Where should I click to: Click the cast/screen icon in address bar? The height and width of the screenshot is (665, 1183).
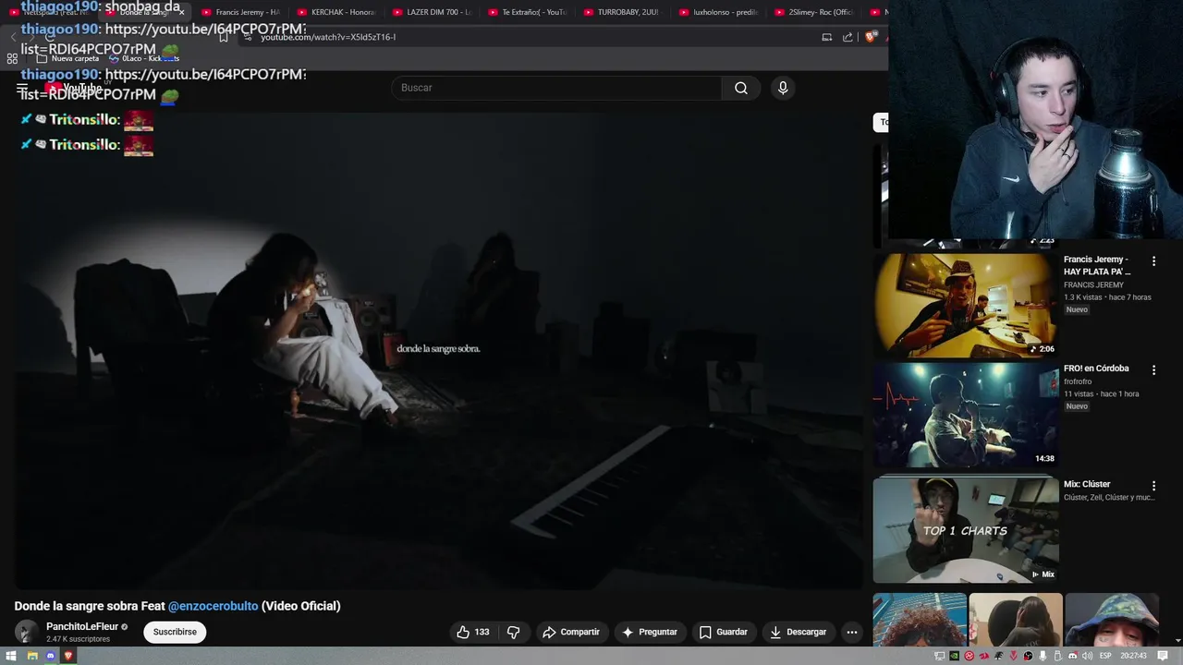tap(827, 37)
